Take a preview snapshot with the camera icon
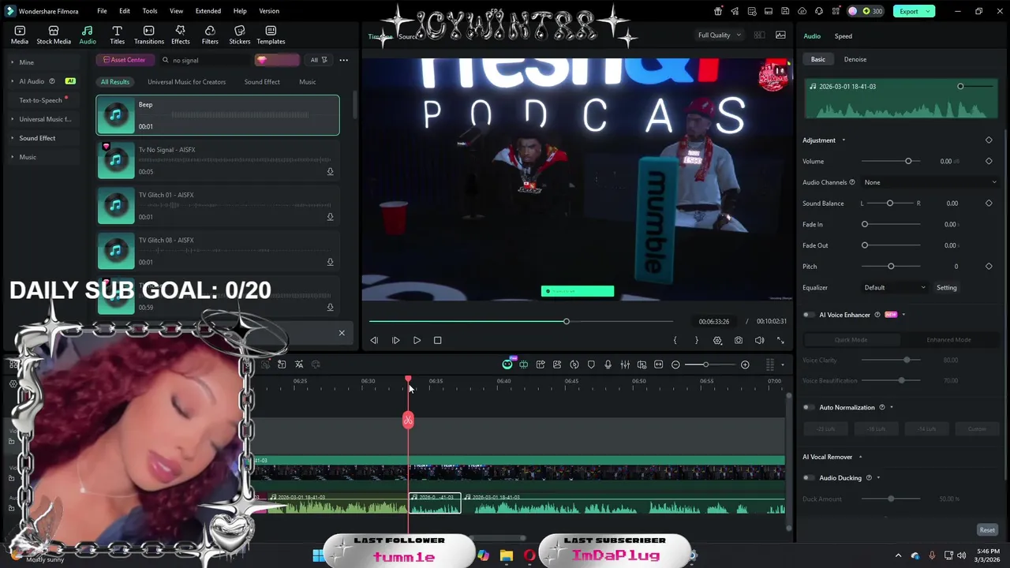The height and width of the screenshot is (568, 1010). (738, 340)
